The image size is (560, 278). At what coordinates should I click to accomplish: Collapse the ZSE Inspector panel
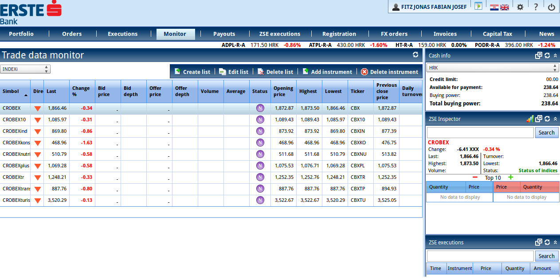(x=555, y=119)
